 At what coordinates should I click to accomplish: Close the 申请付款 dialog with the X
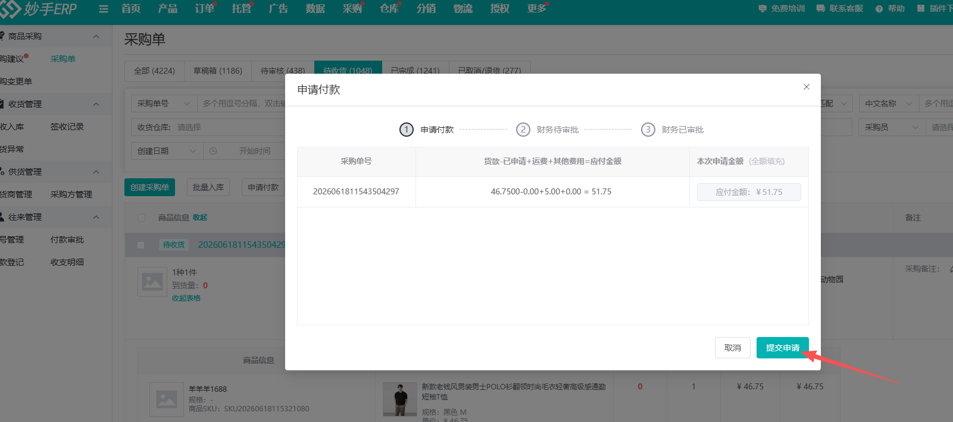click(807, 87)
